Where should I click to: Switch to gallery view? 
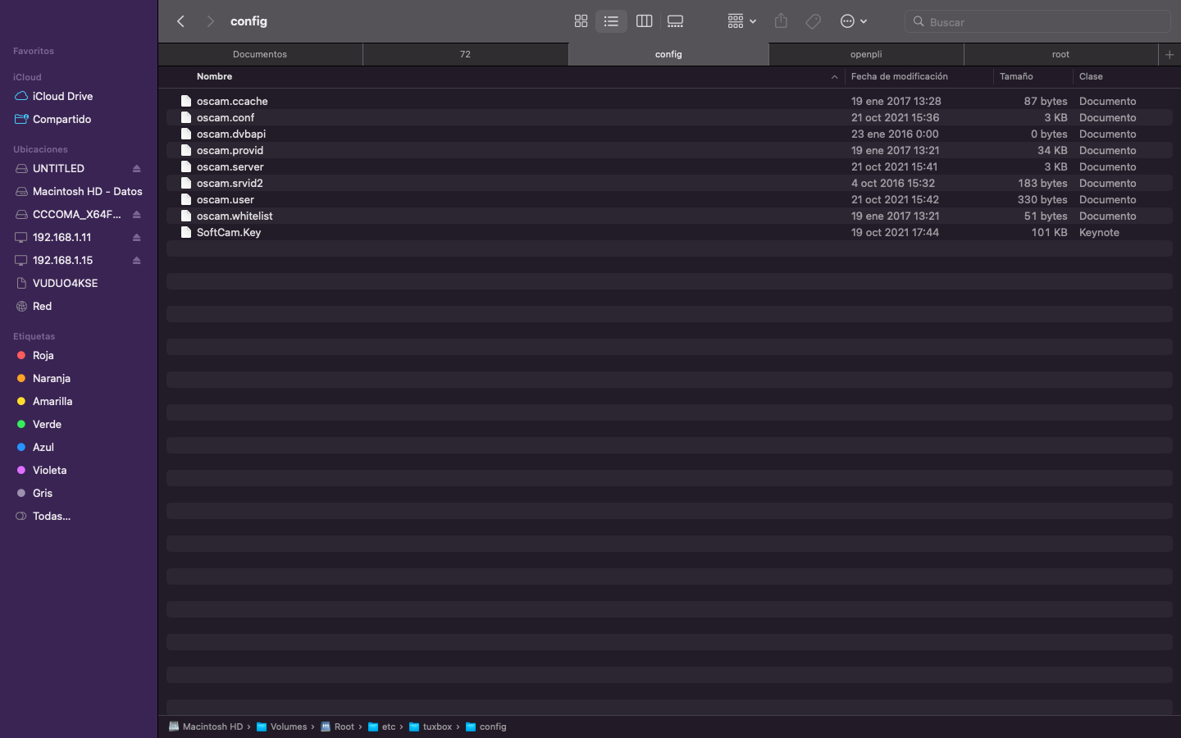pos(675,21)
